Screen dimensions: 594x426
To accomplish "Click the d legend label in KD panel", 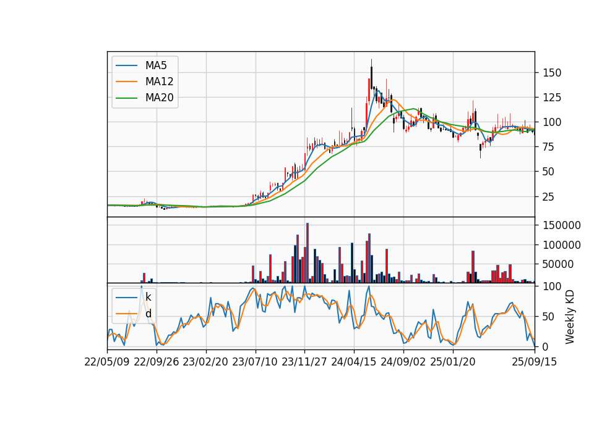I will click(148, 314).
